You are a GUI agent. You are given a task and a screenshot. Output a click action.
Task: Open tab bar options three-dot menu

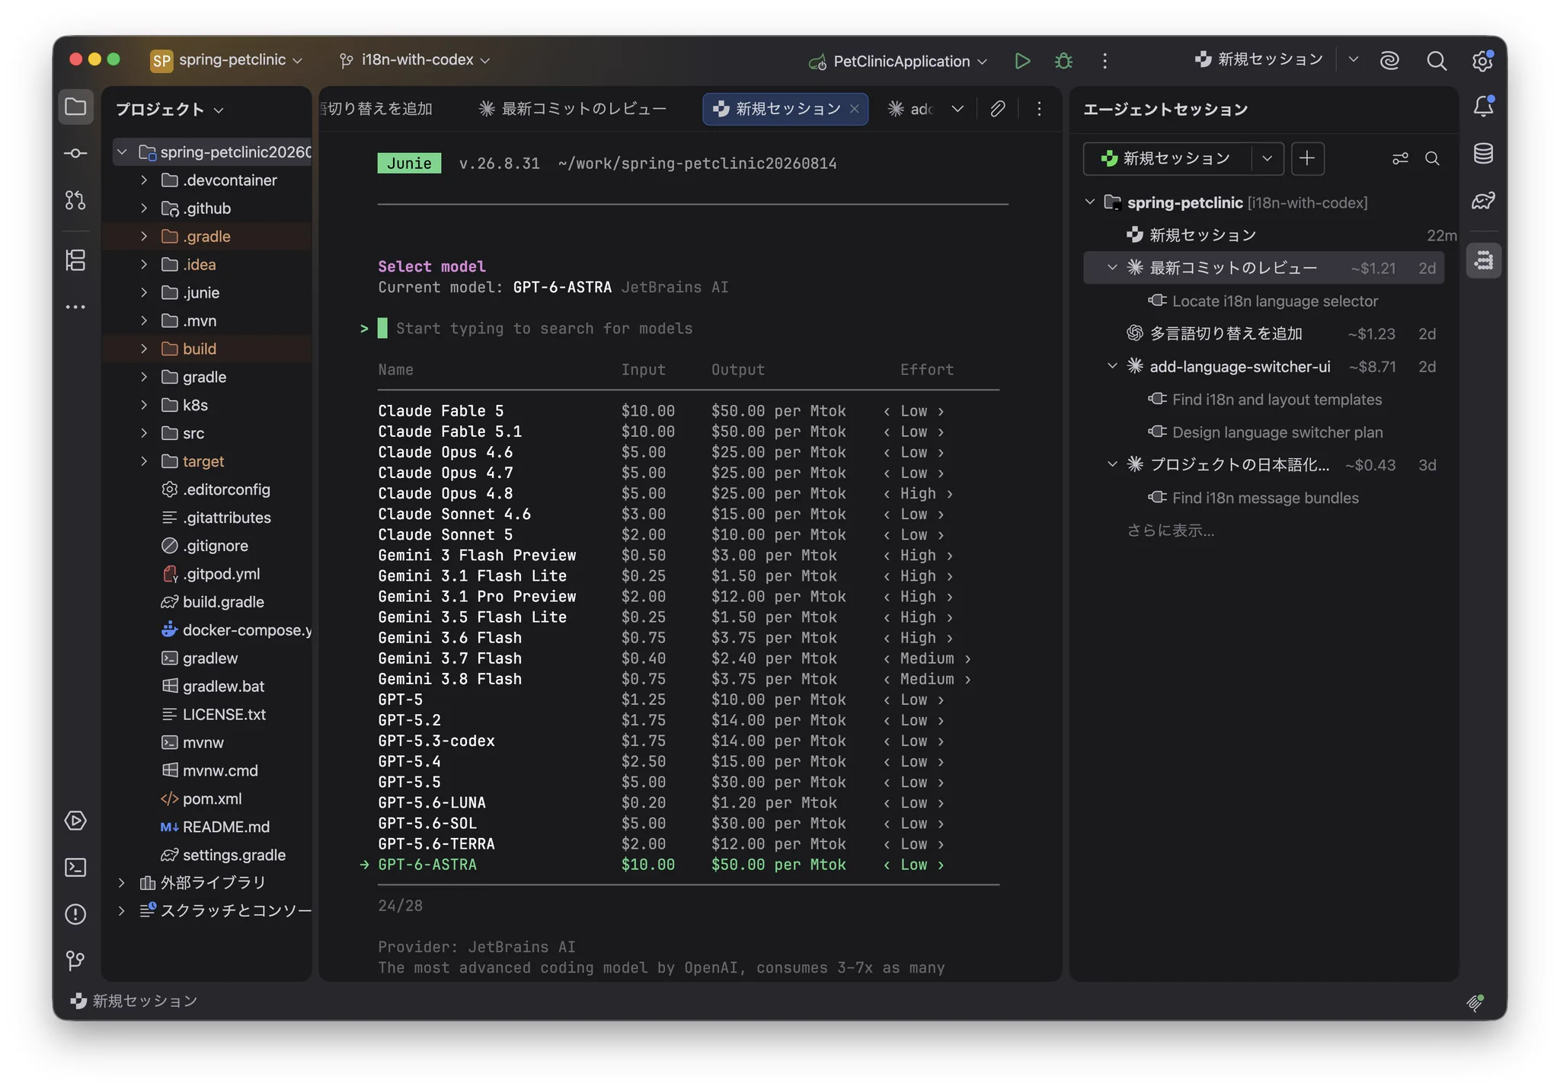[x=1039, y=109]
